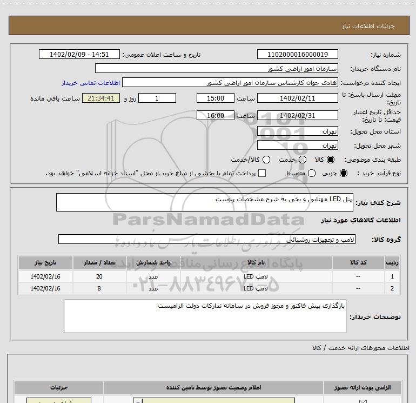Select the خدمت radio option

(x=303, y=160)
